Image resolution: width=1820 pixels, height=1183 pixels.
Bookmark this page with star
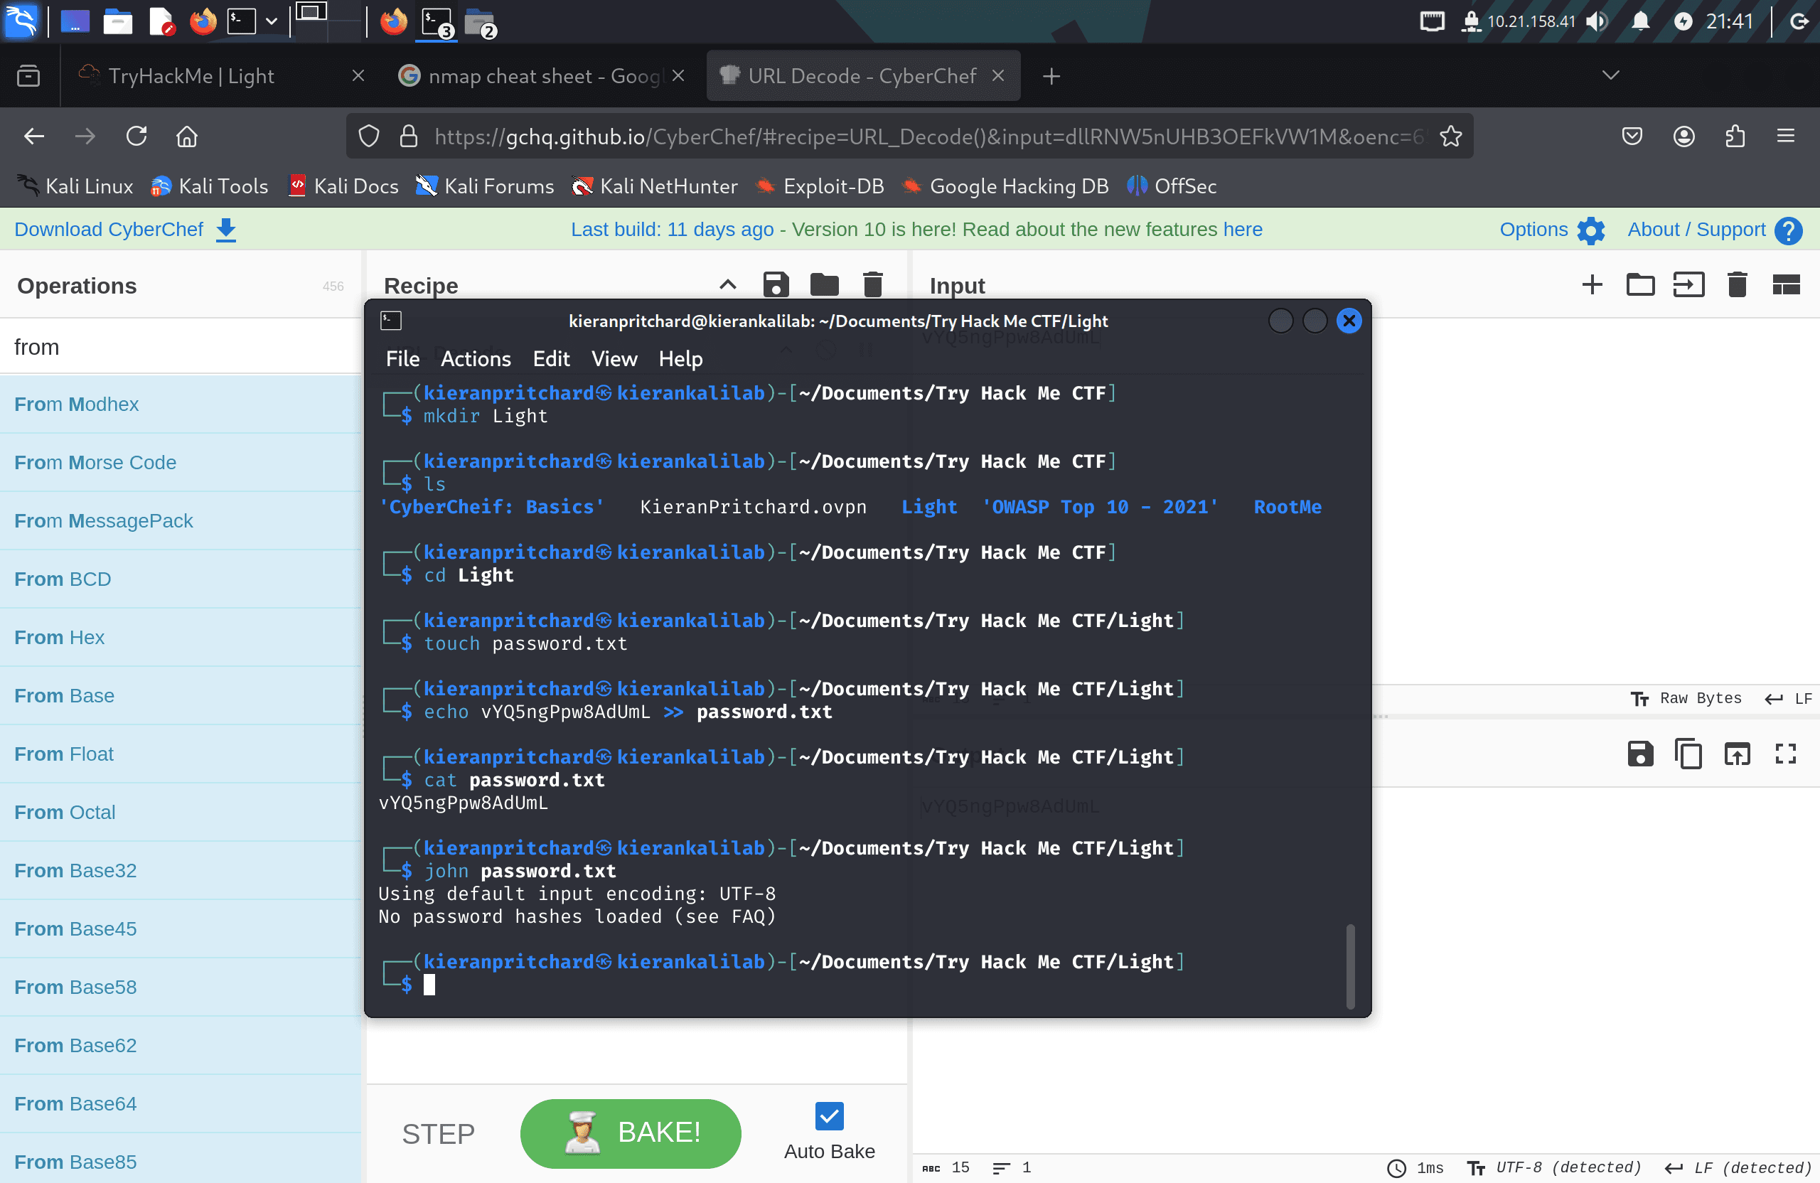pos(1450,136)
